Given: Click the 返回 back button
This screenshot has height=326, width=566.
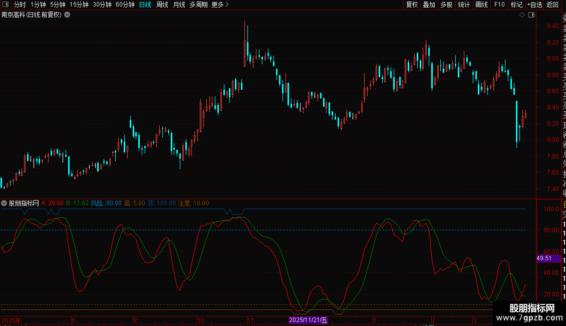Looking at the screenshot, I should (552, 5).
